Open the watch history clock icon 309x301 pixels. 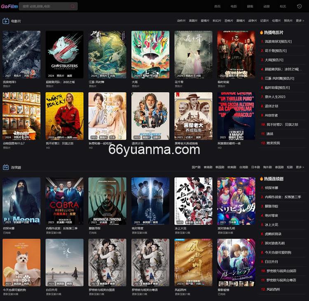point(299,6)
